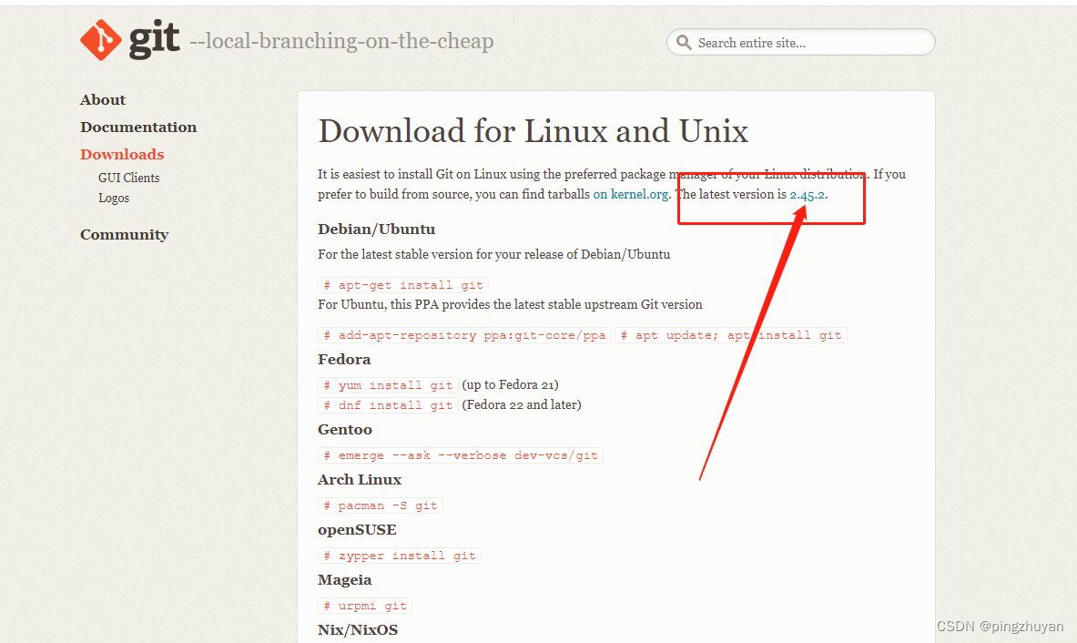Click the 'For the latest stable version' sentence

[493, 254]
